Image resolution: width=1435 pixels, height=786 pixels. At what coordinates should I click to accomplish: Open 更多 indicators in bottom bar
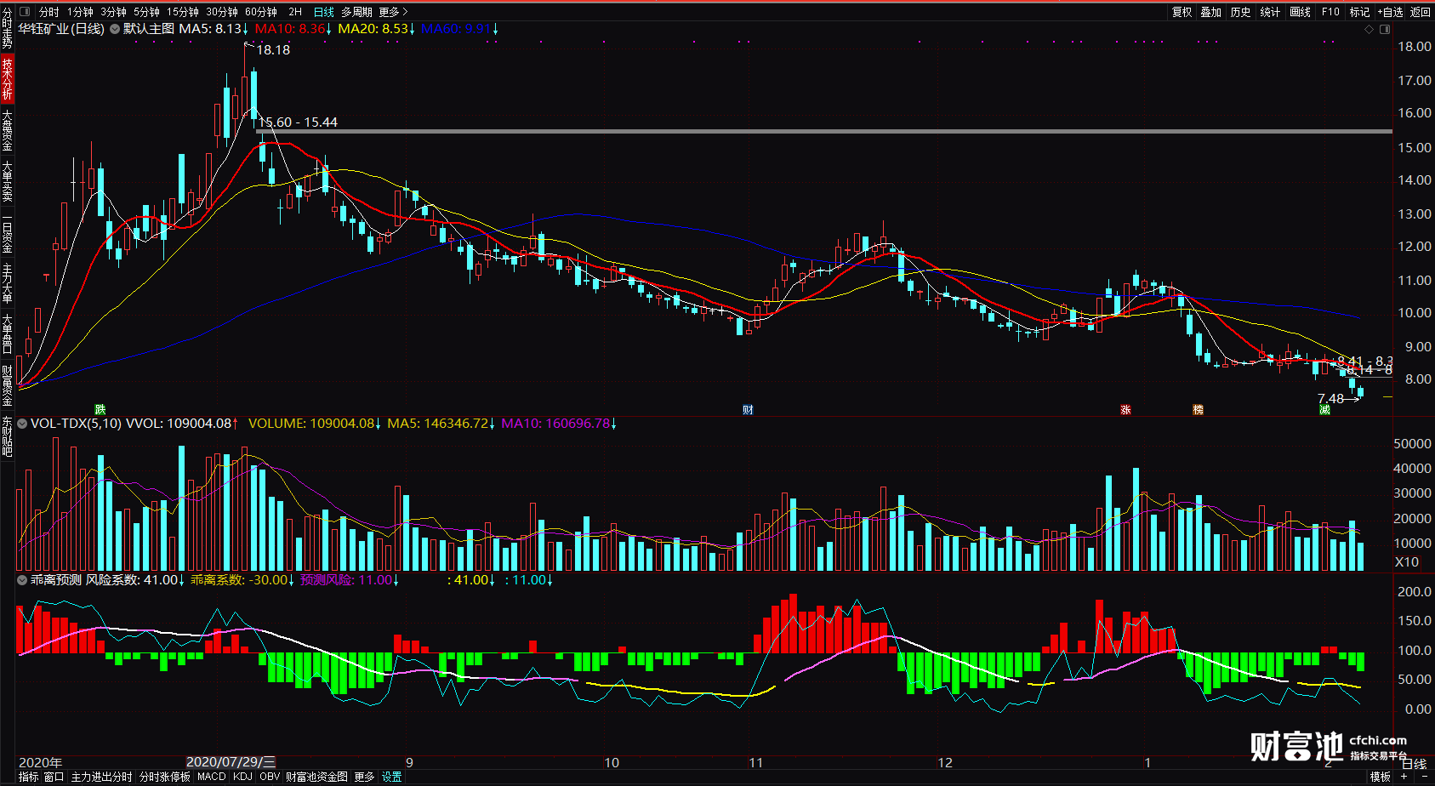click(364, 777)
